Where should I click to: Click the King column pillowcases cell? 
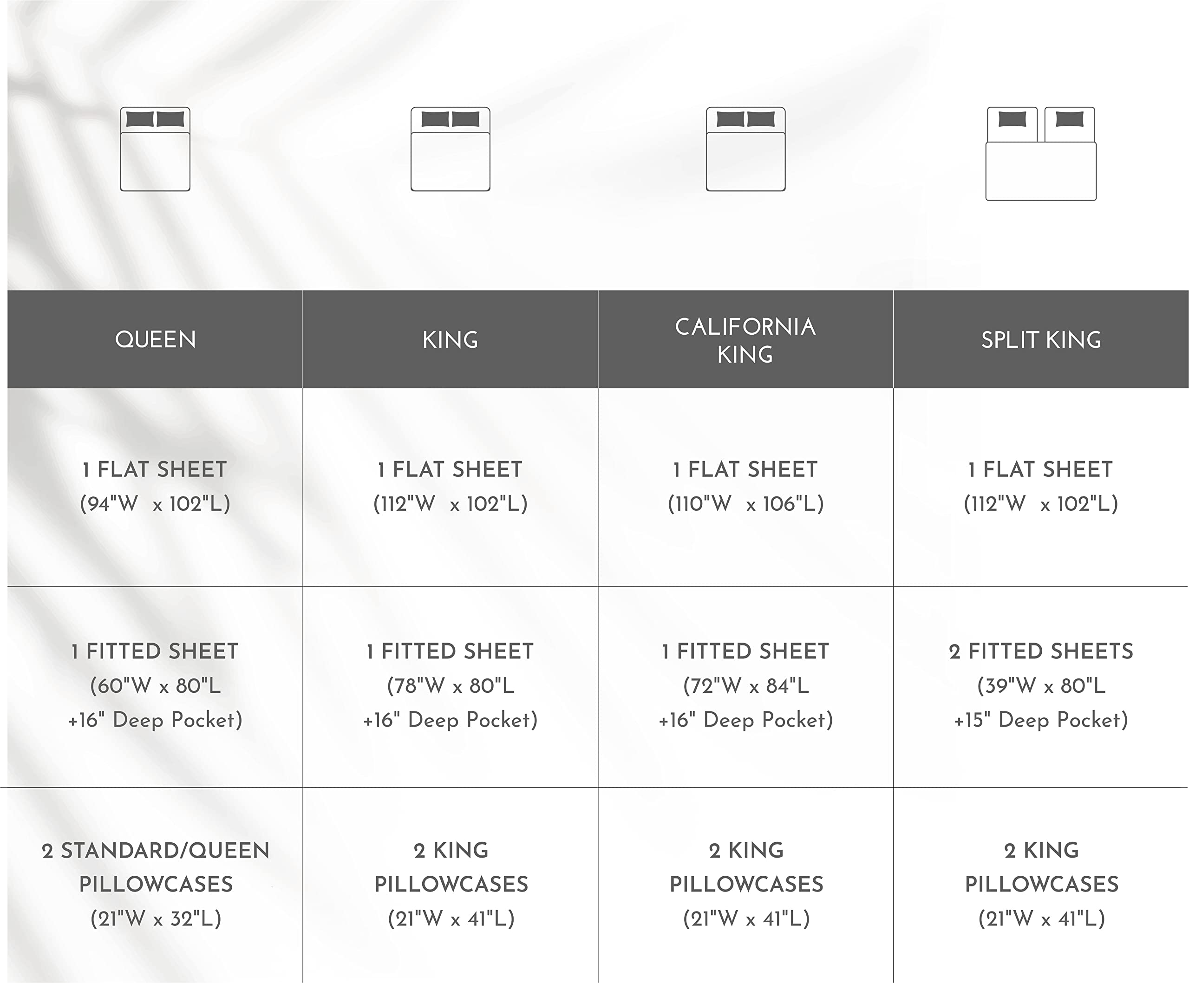point(451,884)
